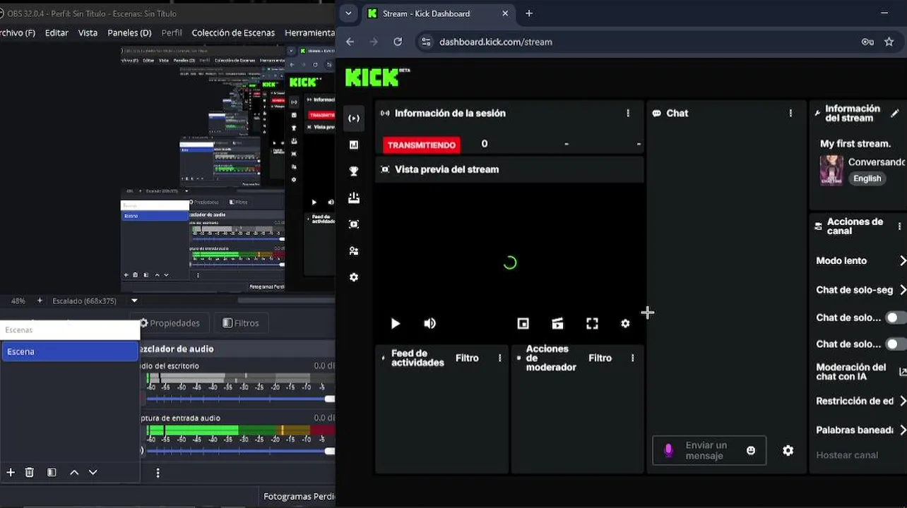Open a new browser tab
The width and height of the screenshot is (907, 508).
[529, 13]
